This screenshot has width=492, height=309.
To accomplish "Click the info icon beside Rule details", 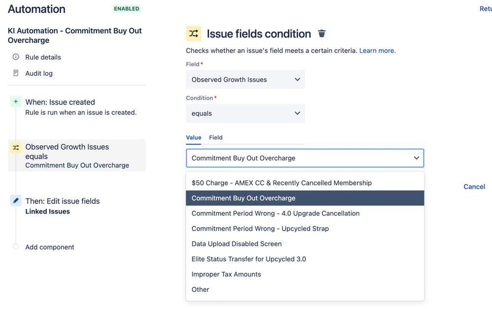I will [x=16, y=57].
